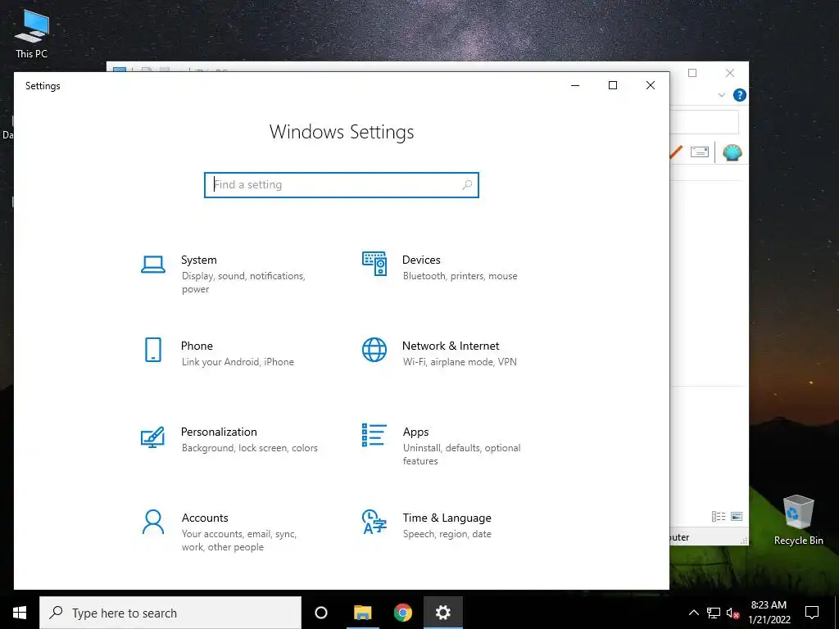The width and height of the screenshot is (839, 629).
Task: Open the System category title
Action: click(198, 260)
